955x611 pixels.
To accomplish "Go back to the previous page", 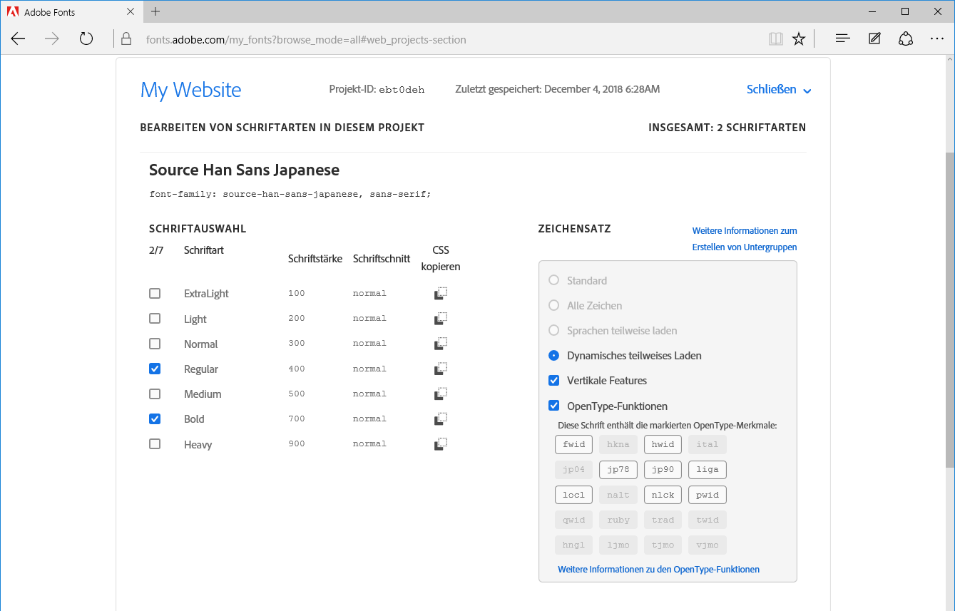I will click(x=19, y=39).
